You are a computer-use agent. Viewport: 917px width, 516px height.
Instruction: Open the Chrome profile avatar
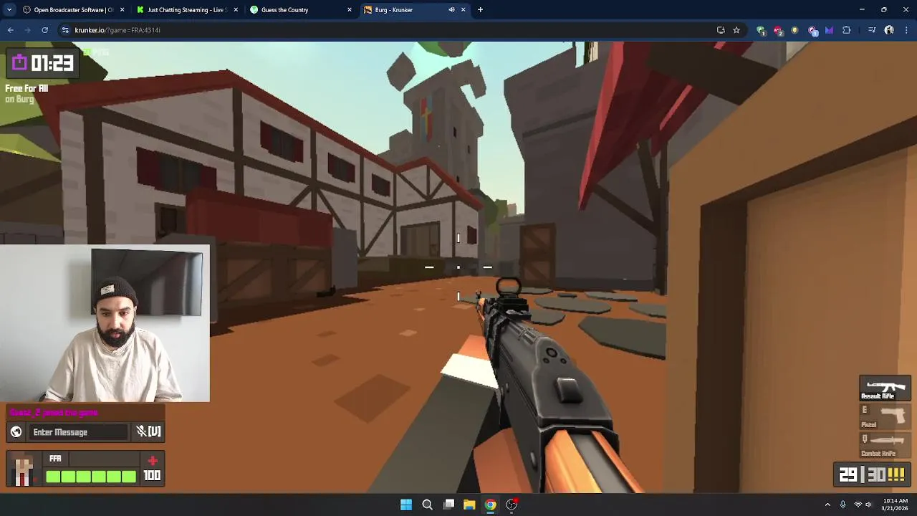(889, 30)
